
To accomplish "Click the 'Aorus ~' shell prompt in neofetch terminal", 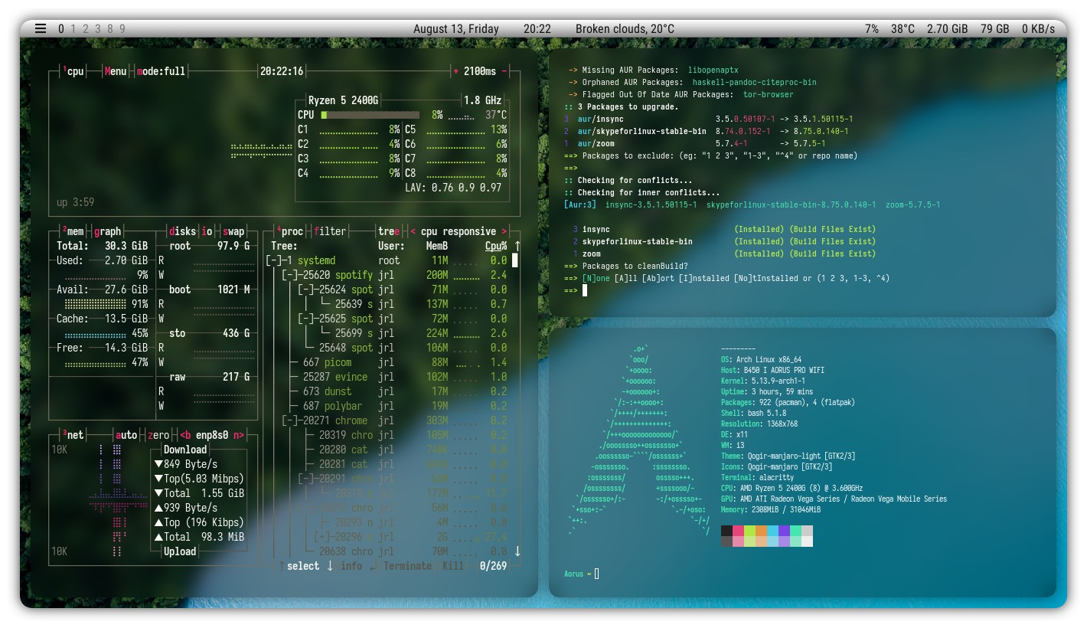I will point(577,574).
